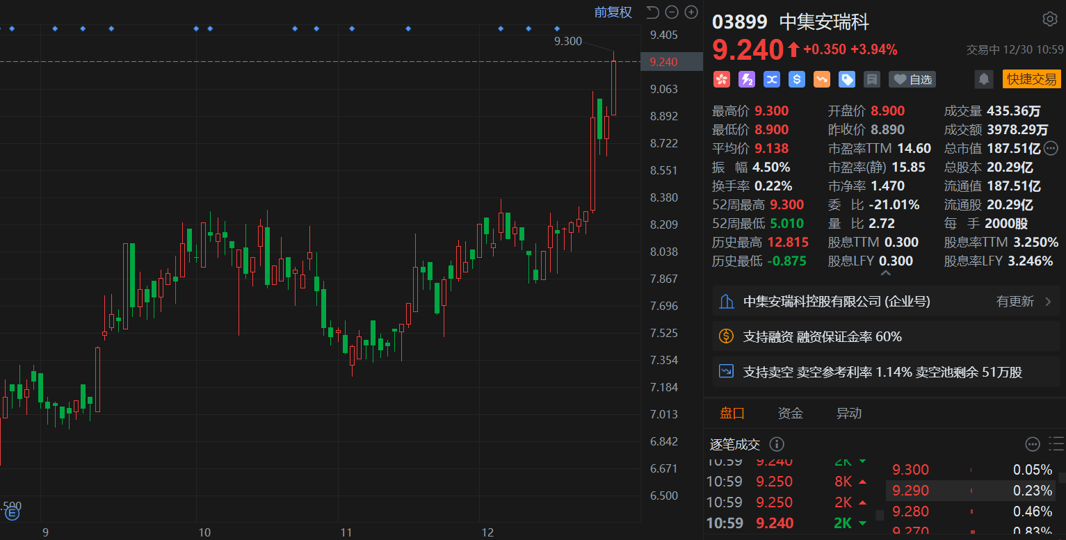This screenshot has height=540, width=1066.
Task: Click the 历史最高 12.815 value
Action: 788,242
